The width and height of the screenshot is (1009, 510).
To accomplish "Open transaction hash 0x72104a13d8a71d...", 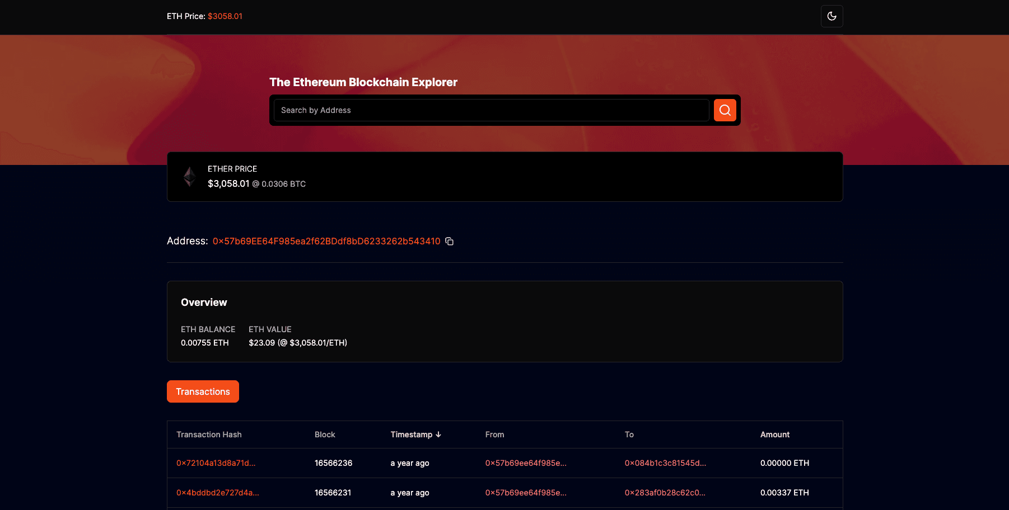I will 216,463.
